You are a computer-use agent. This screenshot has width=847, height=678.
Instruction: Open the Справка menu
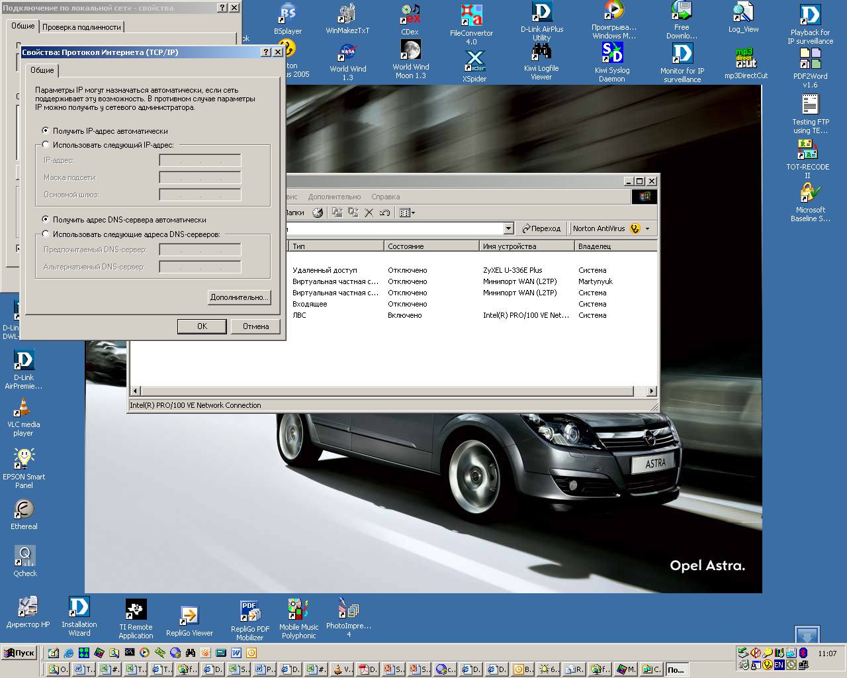click(x=385, y=197)
